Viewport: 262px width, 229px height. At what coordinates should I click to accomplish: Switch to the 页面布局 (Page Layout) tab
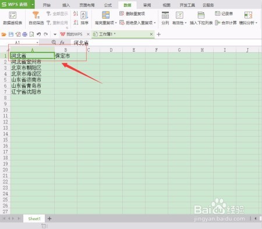(x=87, y=5)
